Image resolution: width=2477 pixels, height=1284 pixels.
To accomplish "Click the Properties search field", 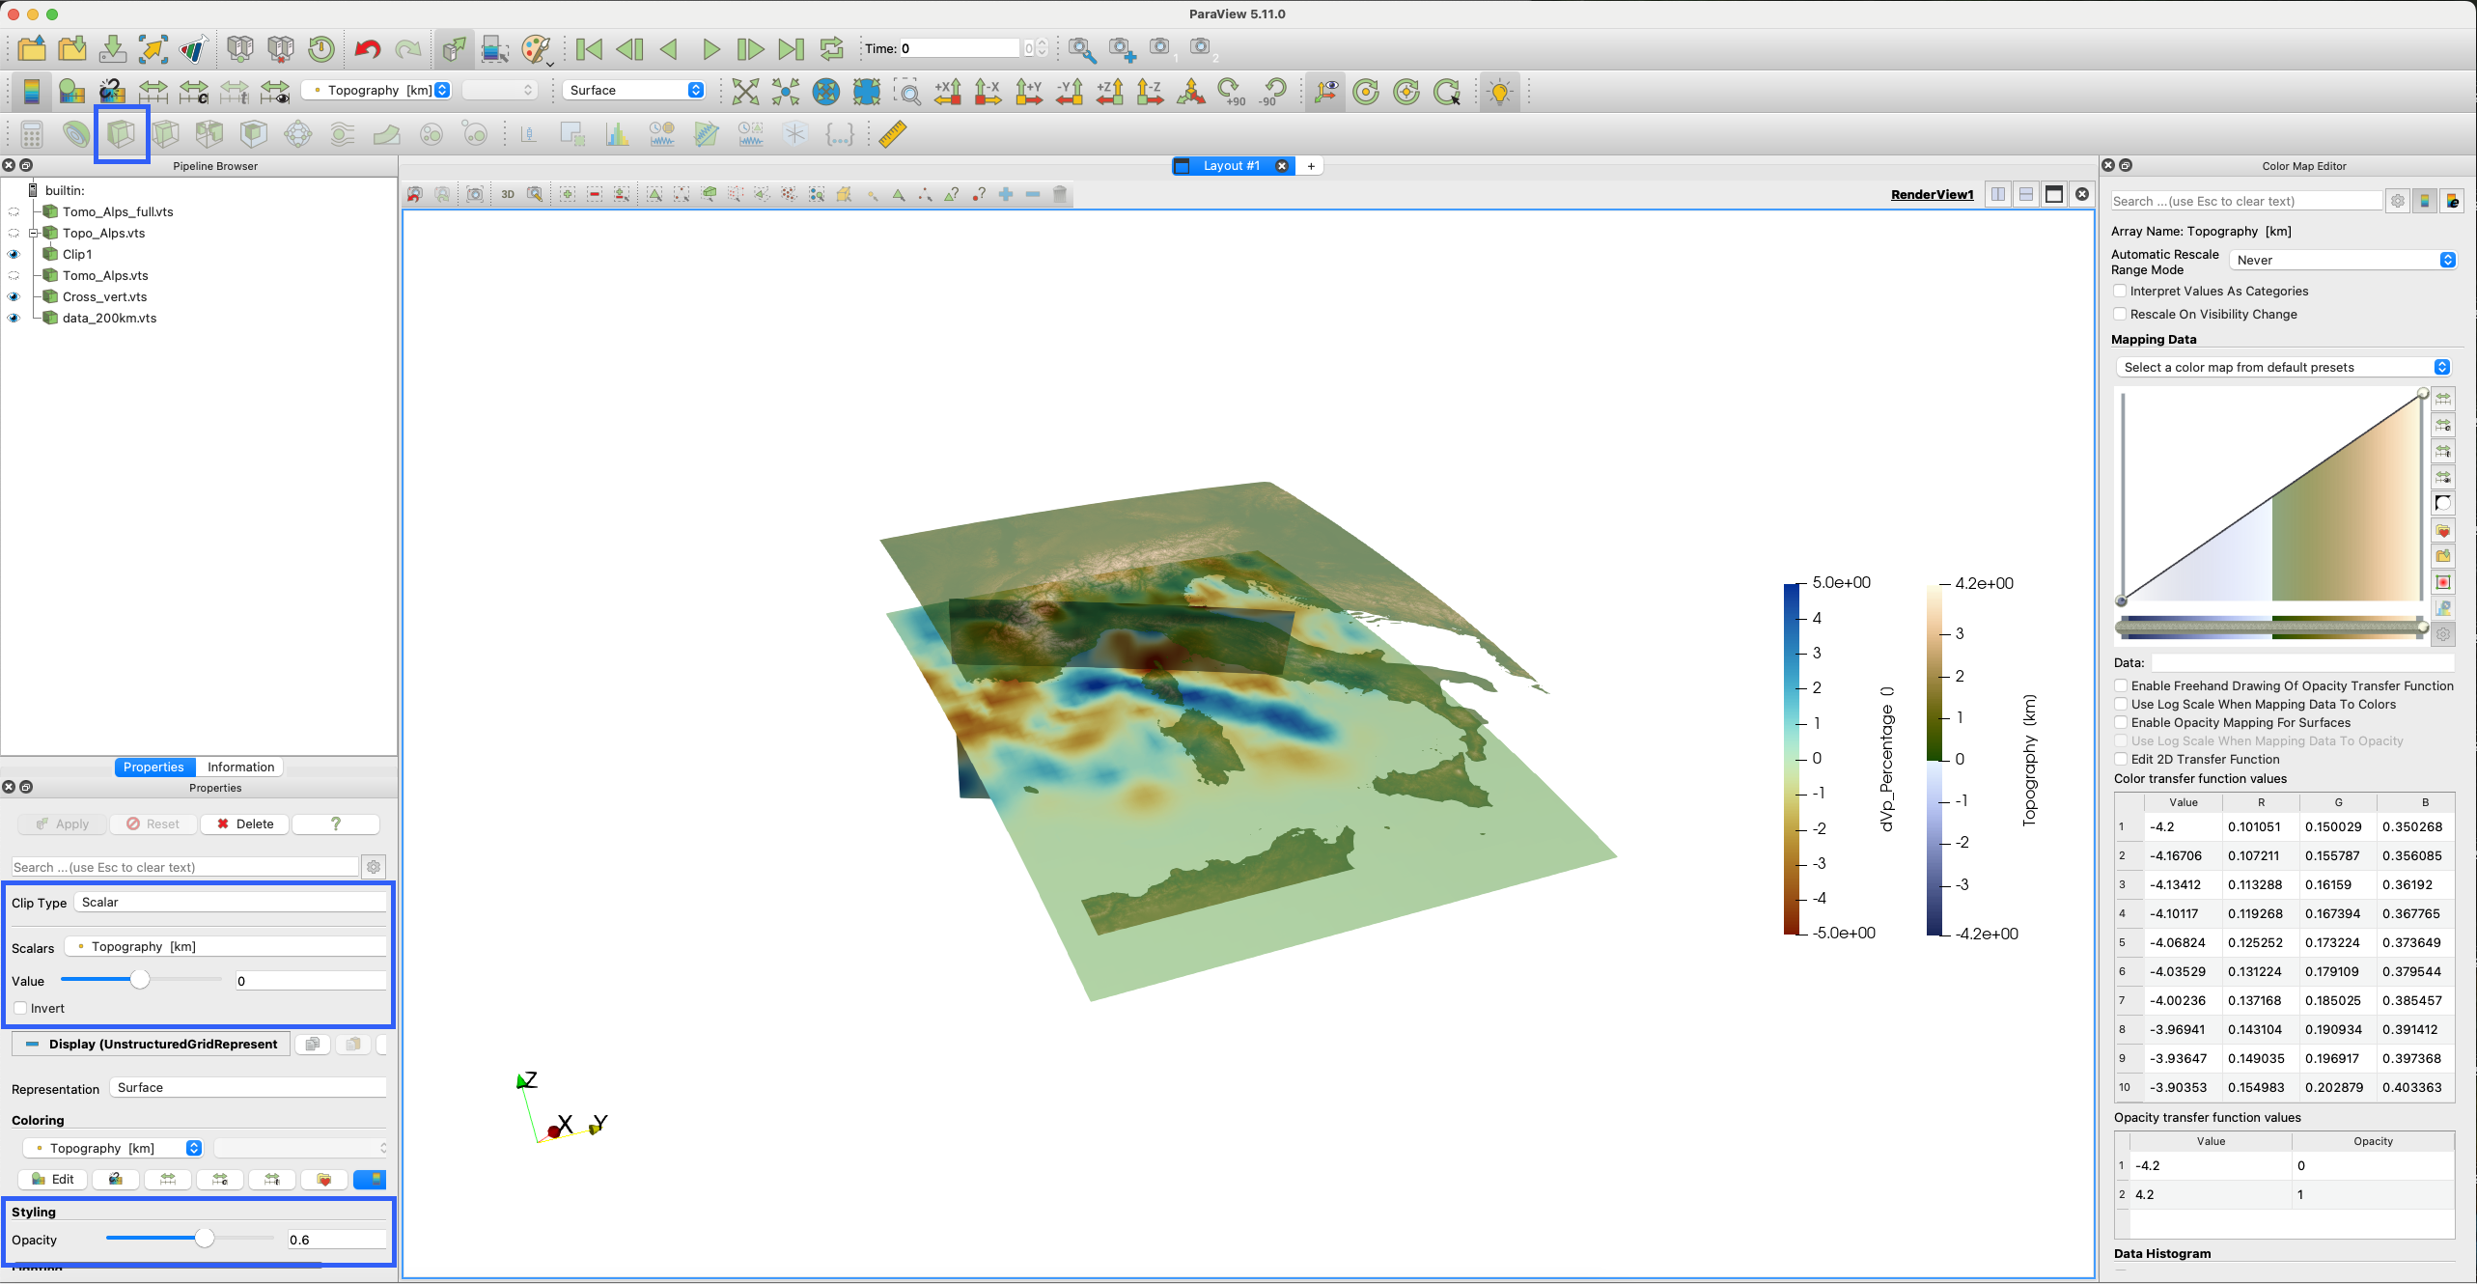I will coord(184,867).
